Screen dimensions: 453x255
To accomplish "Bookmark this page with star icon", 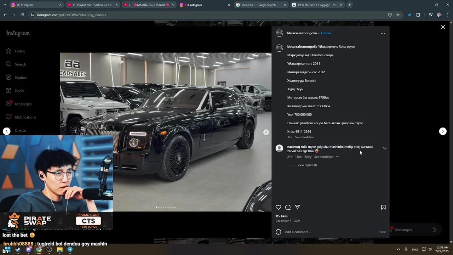I will pyautogui.click(x=398, y=15).
